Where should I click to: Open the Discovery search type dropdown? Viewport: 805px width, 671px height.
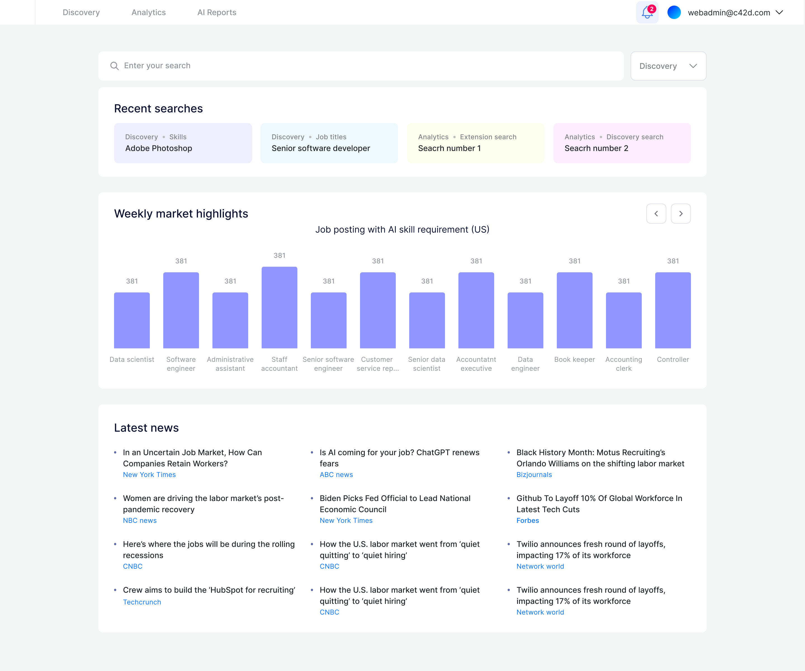pyautogui.click(x=668, y=66)
